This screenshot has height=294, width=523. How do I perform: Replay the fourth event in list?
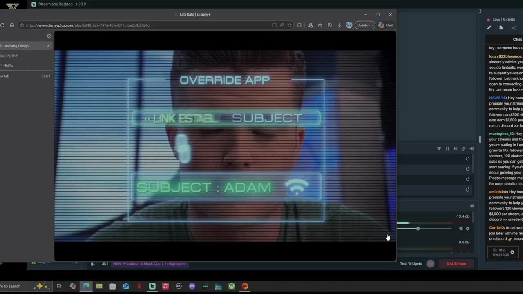pos(468,189)
